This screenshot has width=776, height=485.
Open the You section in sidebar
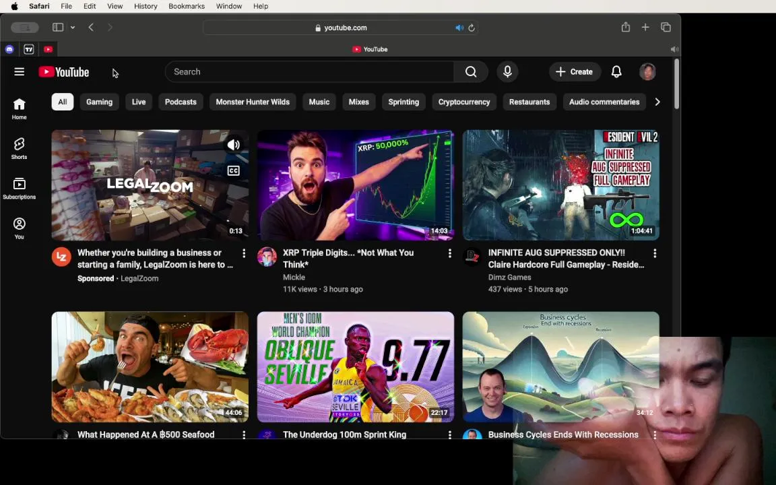pyautogui.click(x=20, y=228)
